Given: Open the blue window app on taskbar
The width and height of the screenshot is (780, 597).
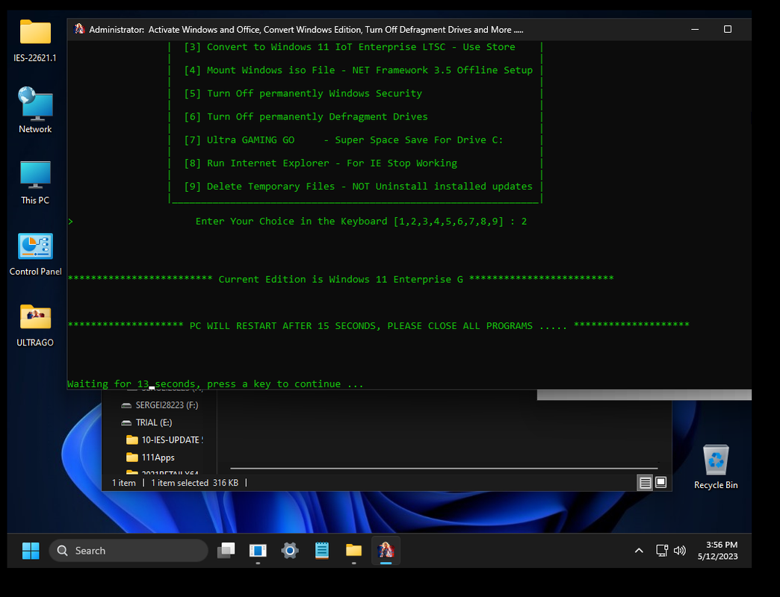Looking at the screenshot, I should pyautogui.click(x=258, y=550).
